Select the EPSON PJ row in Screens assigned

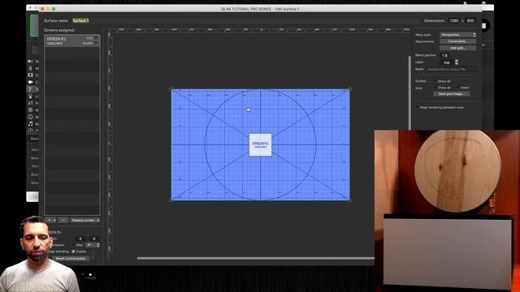(x=72, y=41)
